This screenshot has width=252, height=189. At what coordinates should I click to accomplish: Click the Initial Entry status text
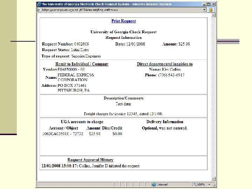tap(80, 50)
